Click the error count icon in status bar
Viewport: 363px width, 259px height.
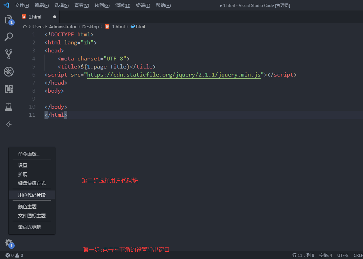pos(8,255)
